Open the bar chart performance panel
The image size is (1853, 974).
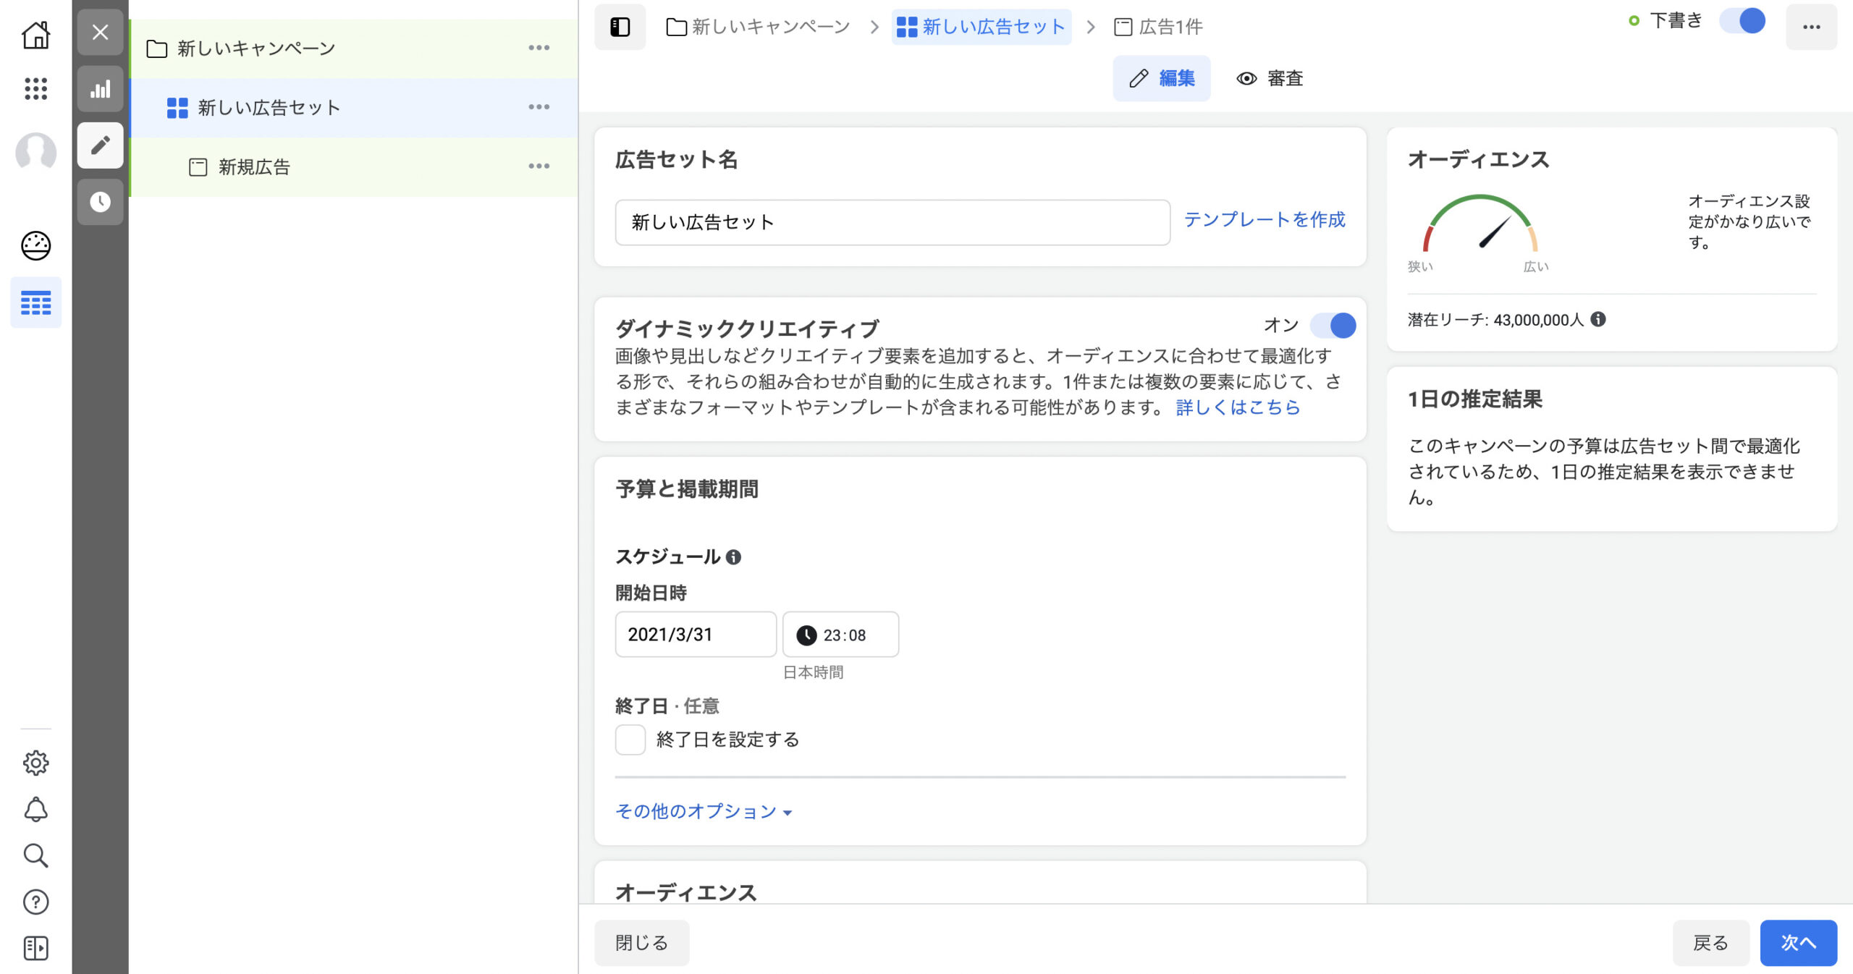pos(101,89)
